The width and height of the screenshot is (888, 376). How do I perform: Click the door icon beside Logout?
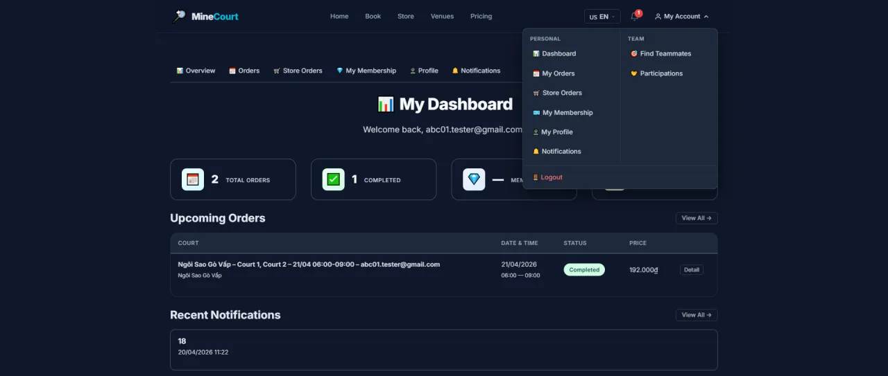pos(536,178)
